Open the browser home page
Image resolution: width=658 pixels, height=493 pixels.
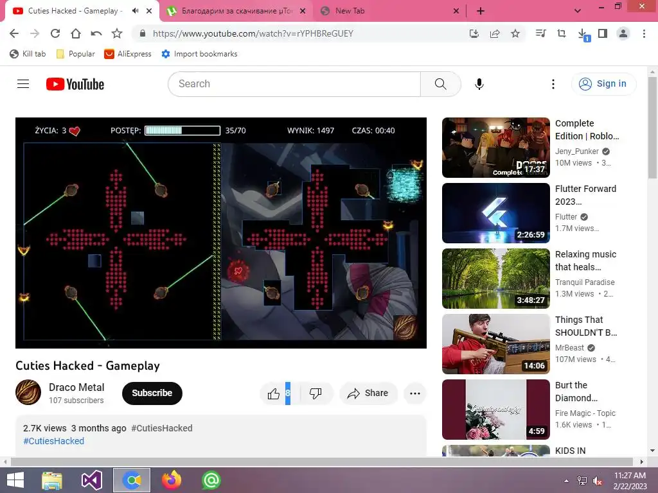pos(76,33)
